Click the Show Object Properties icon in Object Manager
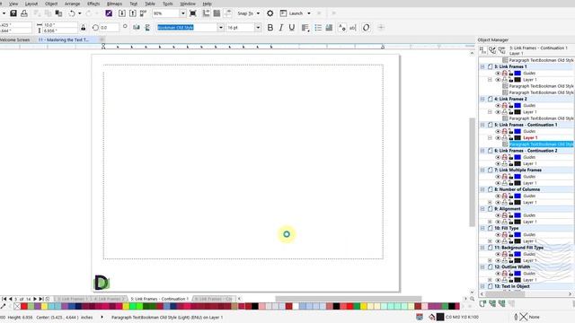The height and width of the screenshot is (323, 575). 483,50
